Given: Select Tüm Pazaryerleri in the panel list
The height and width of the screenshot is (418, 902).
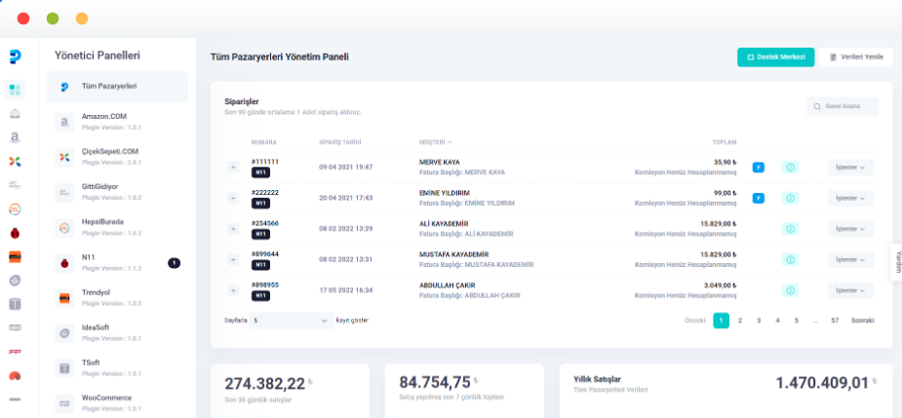Looking at the screenshot, I should tap(117, 87).
